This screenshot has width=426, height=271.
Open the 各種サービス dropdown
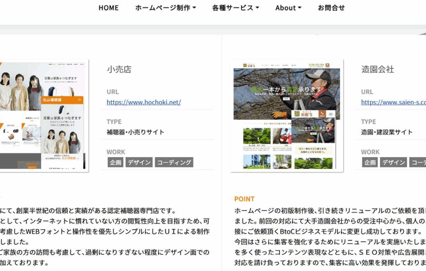click(x=235, y=8)
